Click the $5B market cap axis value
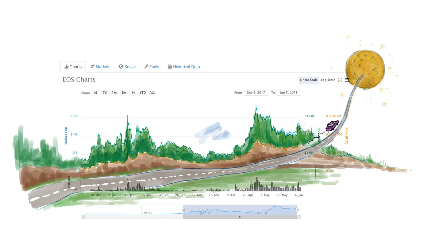This screenshot has height=234, width=429. pos(75,153)
